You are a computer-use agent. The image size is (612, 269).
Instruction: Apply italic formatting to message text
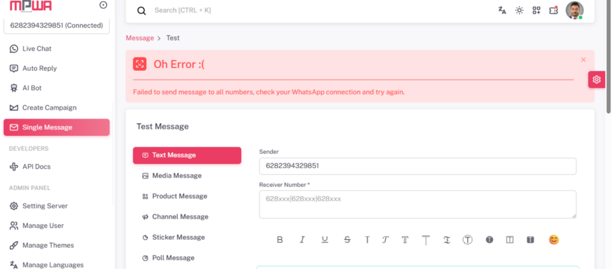click(x=302, y=240)
